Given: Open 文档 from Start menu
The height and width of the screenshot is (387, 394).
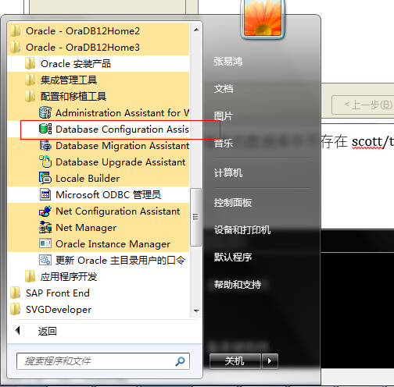Looking at the screenshot, I should coord(224,89).
